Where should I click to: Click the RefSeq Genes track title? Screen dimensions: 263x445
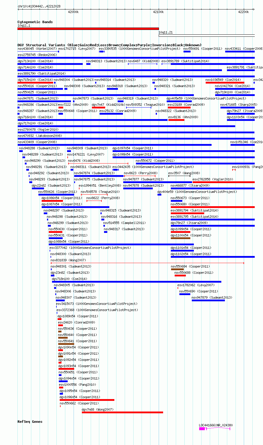tap(30, 422)
